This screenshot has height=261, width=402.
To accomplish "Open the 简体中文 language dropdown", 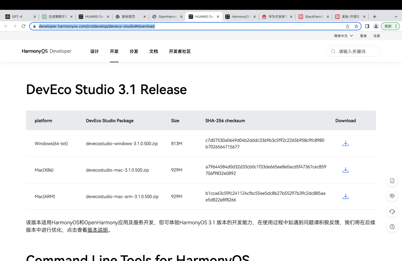I will coord(343,36).
